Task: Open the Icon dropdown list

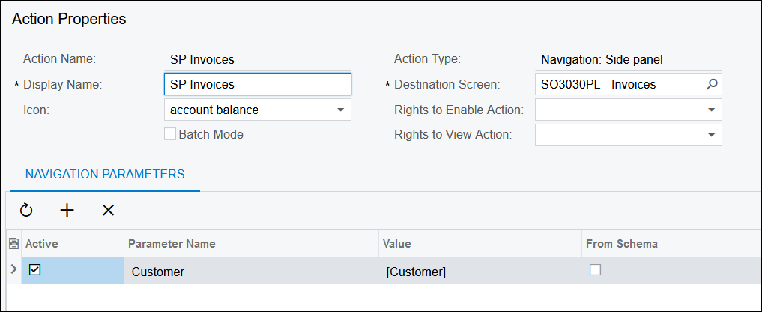Action: pos(340,109)
